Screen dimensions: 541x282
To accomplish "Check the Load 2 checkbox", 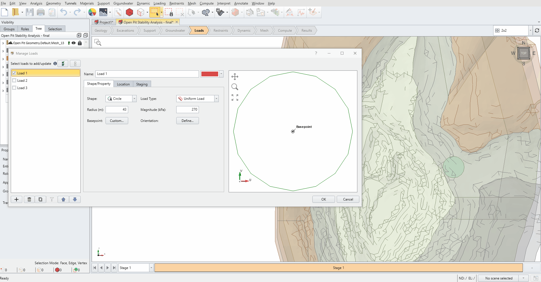I will tap(14, 80).
